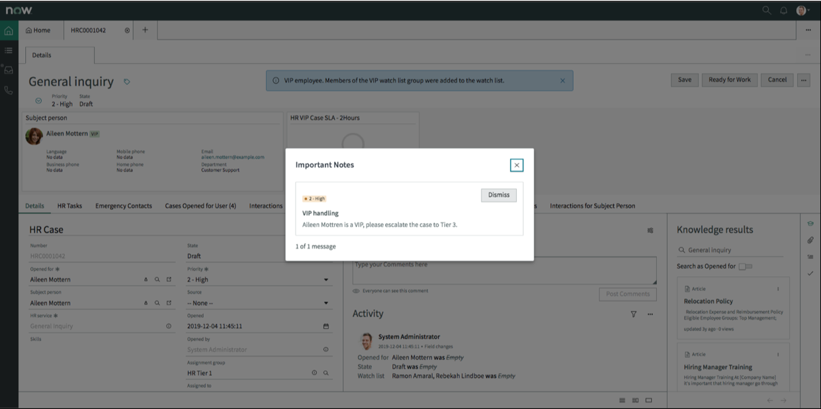Toggle Search as Opened for switch
The height and width of the screenshot is (409, 821).
tap(746, 267)
